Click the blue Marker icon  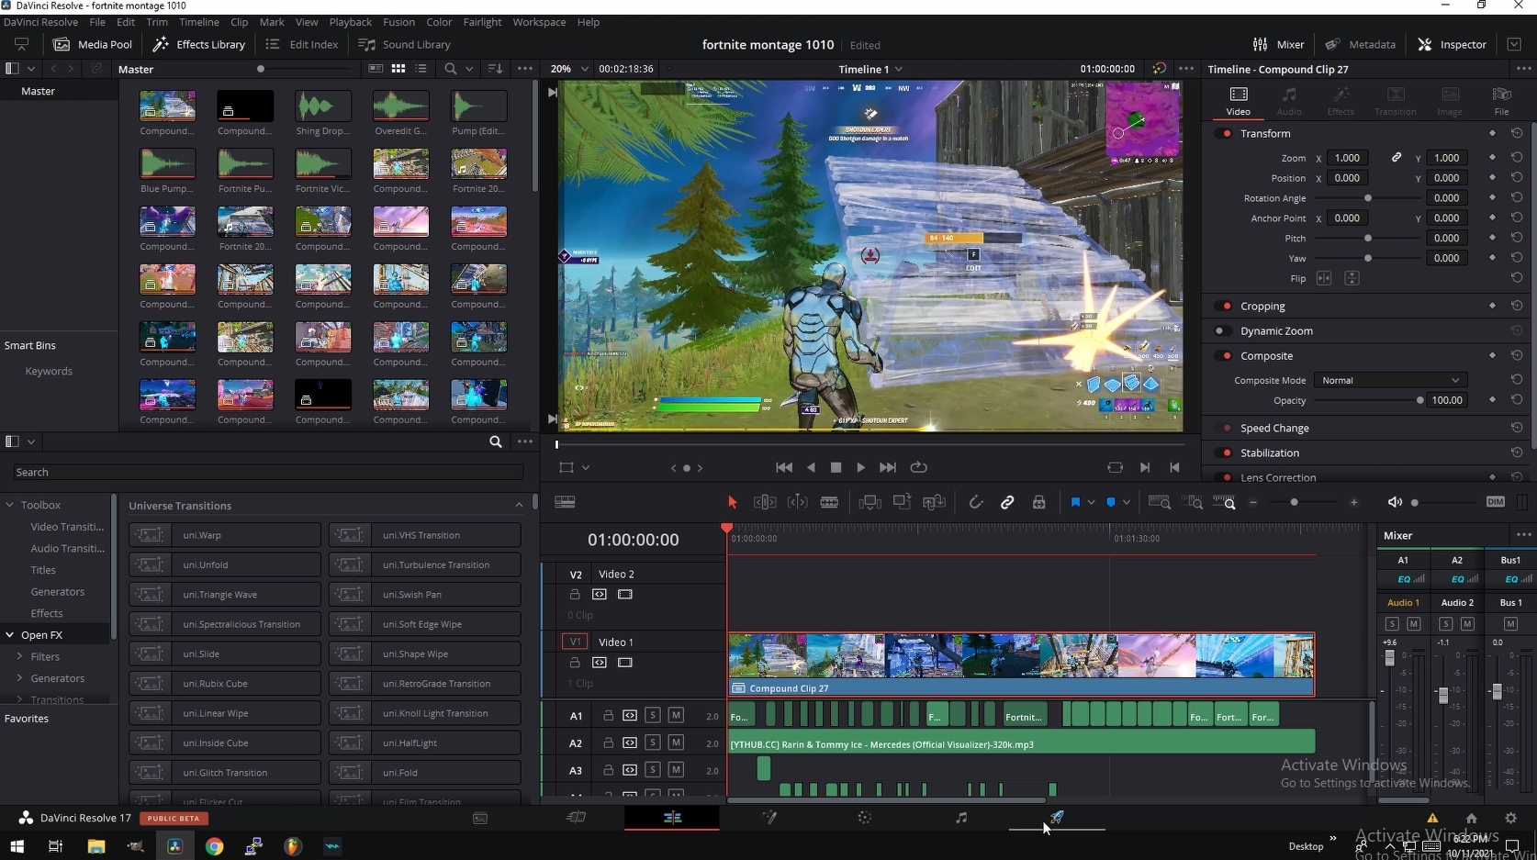click(x=1111, y=502)
